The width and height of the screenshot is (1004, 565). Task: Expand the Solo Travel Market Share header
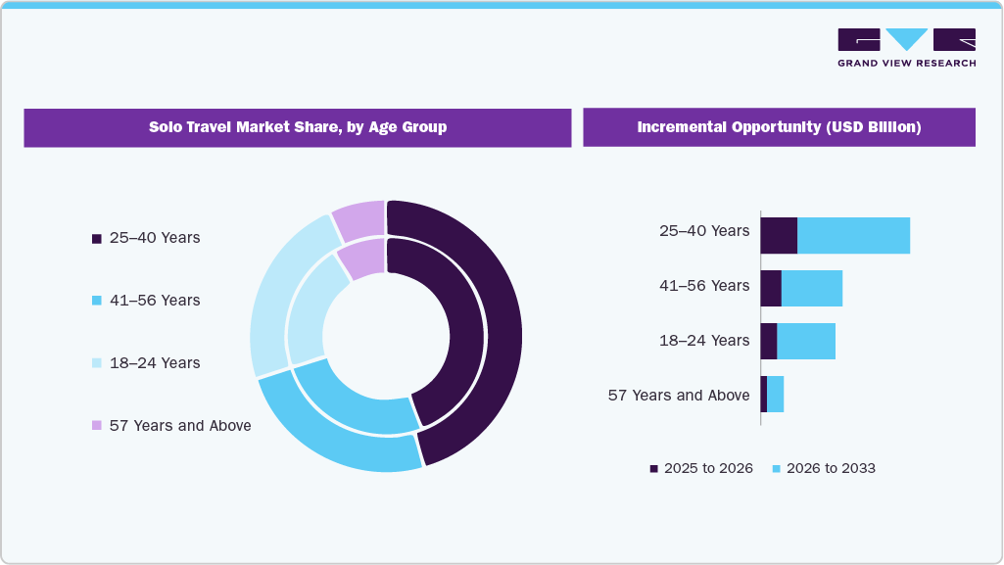(x=297, y=127)
